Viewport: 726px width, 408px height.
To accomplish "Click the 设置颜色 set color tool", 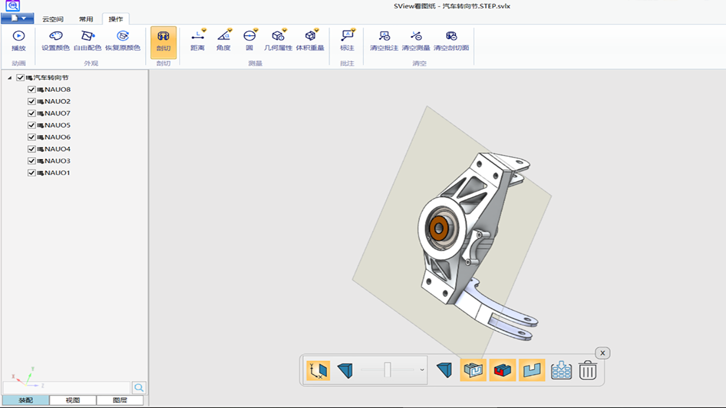I will pyautogui.click(x=55, y=42).
